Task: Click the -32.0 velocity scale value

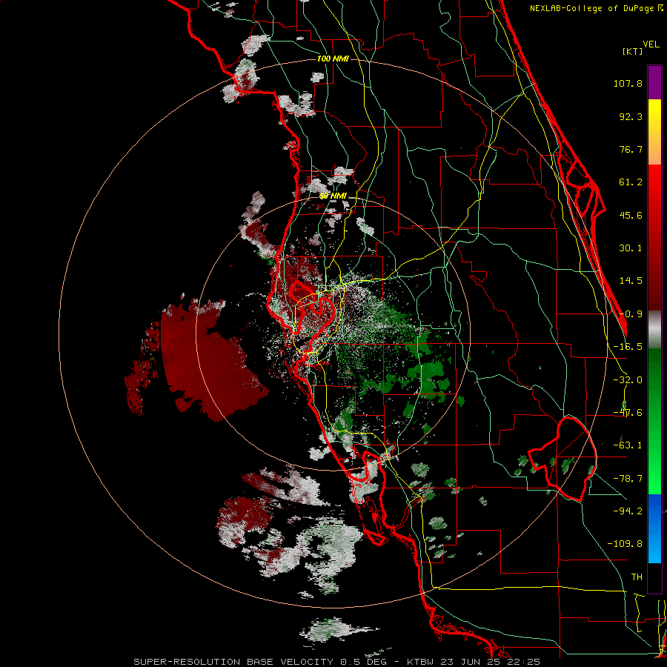Action: click(628, 380)
